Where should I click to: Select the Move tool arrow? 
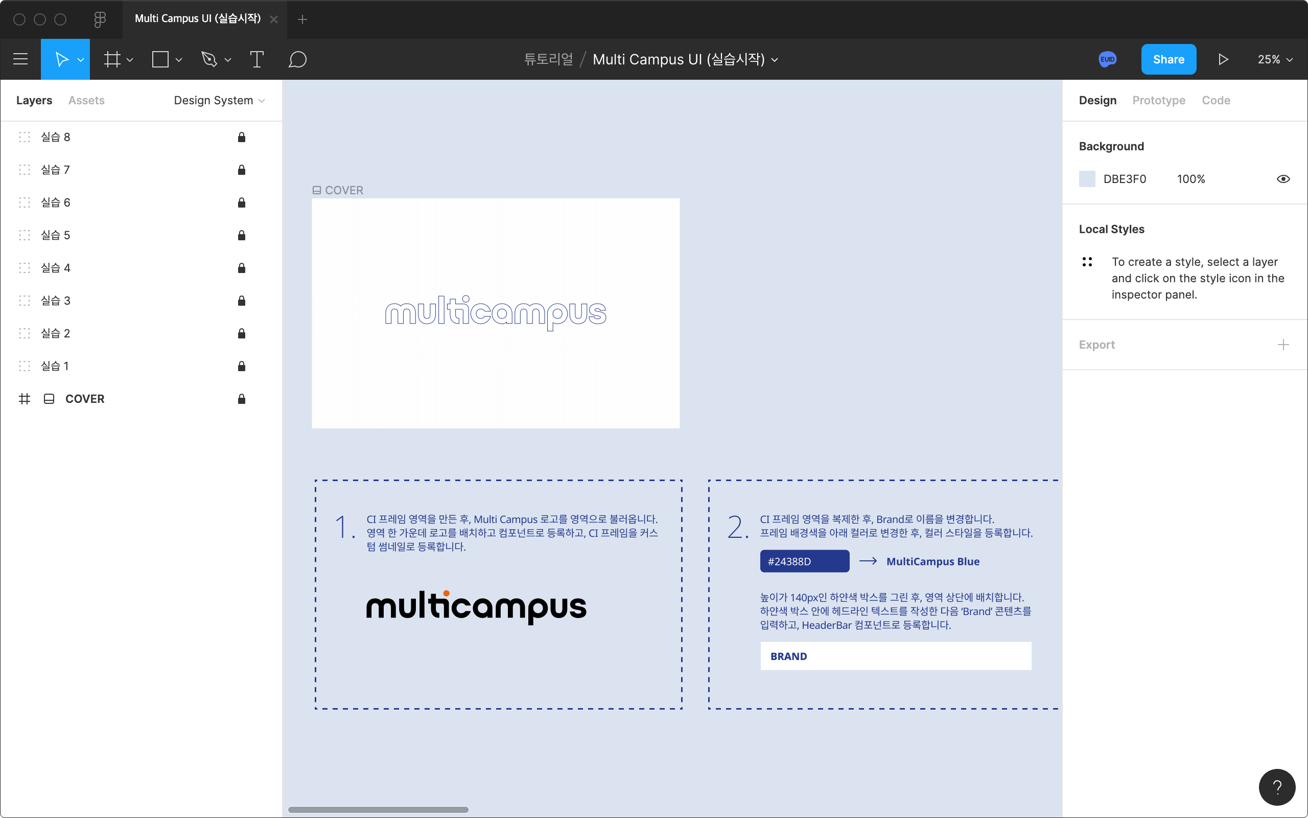point(61,59)
